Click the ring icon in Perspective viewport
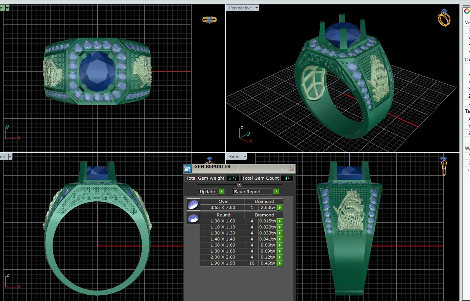The image size is (470, 301). [x=444, y=18]
